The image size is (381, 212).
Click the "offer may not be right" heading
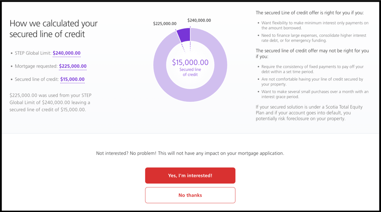click(x=312, y=53)
